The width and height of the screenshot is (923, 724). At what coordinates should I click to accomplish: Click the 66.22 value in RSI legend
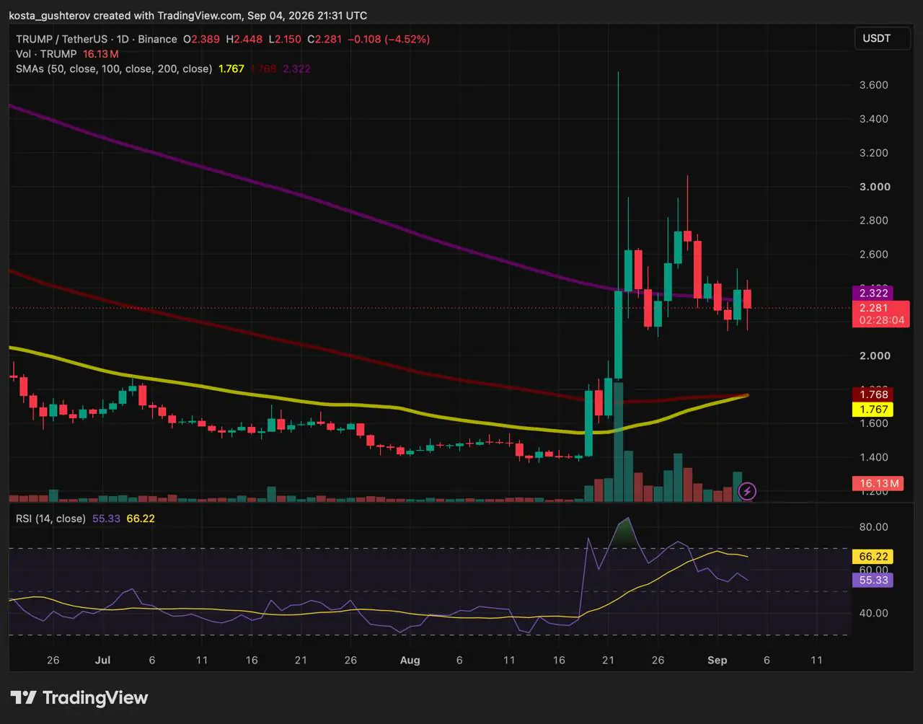coord(141,518)
